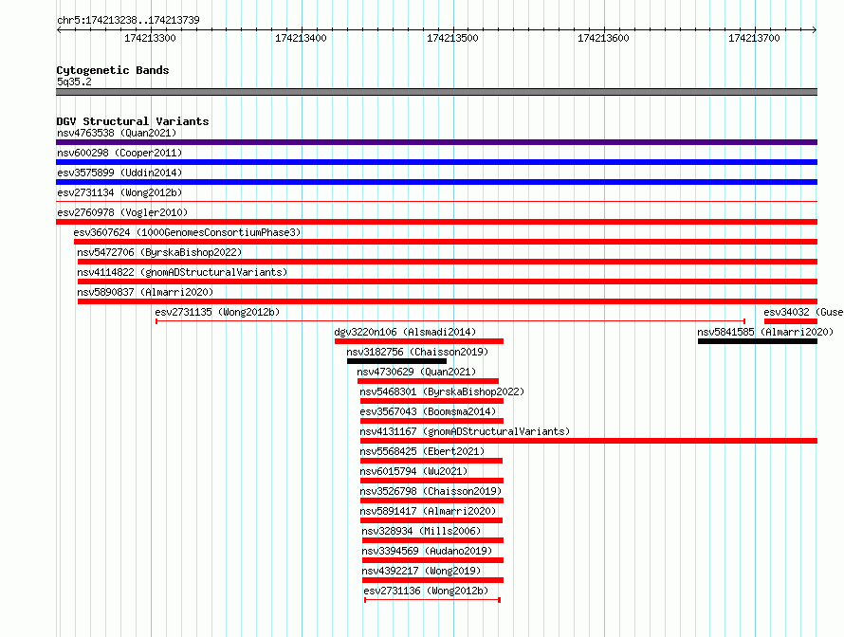Click the blue bar under nsv600298
Screen dimensions: 844x637
tap(436, 162)
